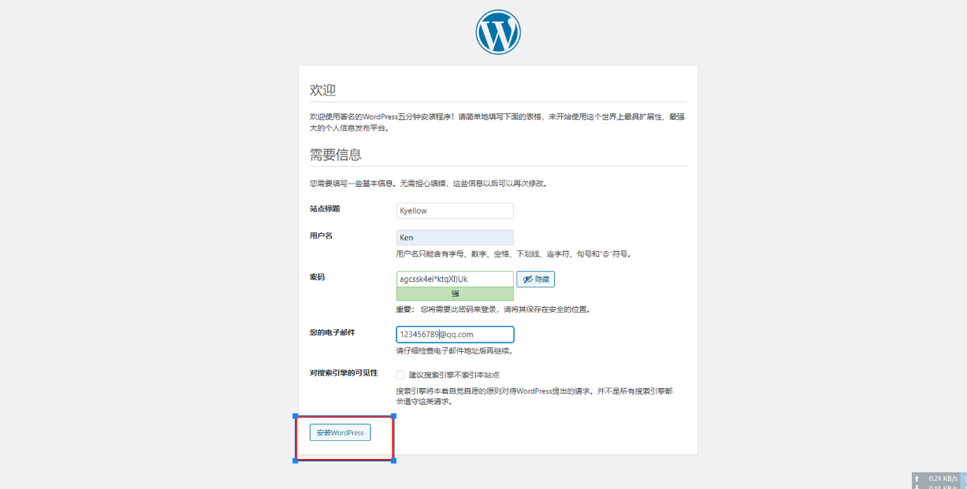Click the 安装WordPress button
The height and width of the screenshot is (489, 967).
tap(340, 432)
